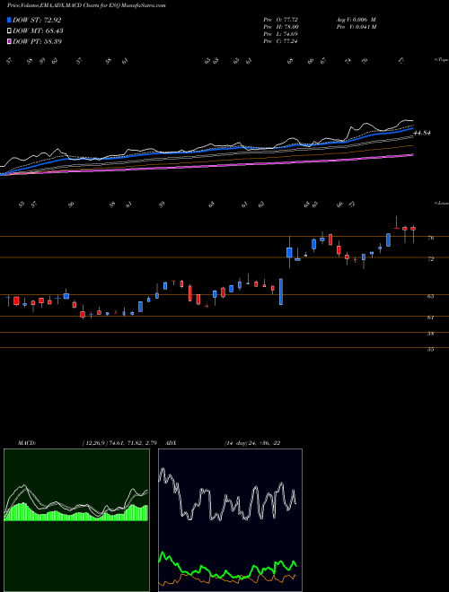449x592 pixels.
Task: Click the 65 price axis label
Action: 430,296
